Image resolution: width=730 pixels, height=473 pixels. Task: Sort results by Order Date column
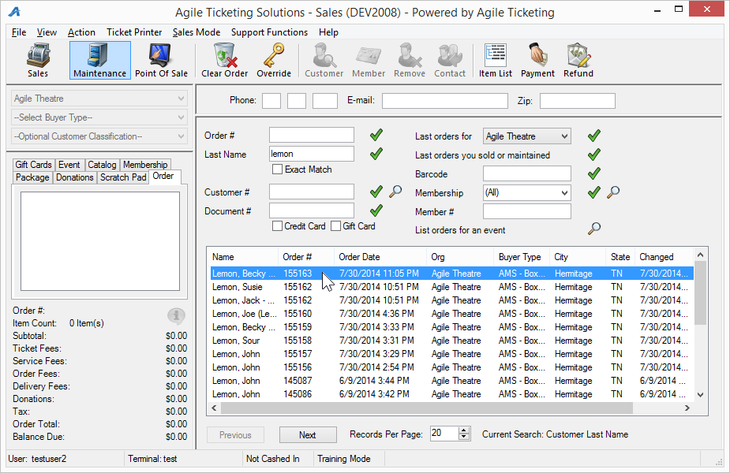pyautogui.click(x=380, y=257)
